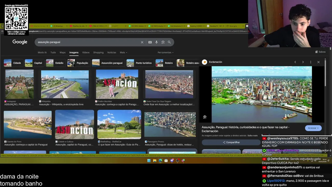Open the Instagram ASSUNÇÃO, PARAGUAI thumbnail
The image size is (332, 187).
(x=19, y=84)
